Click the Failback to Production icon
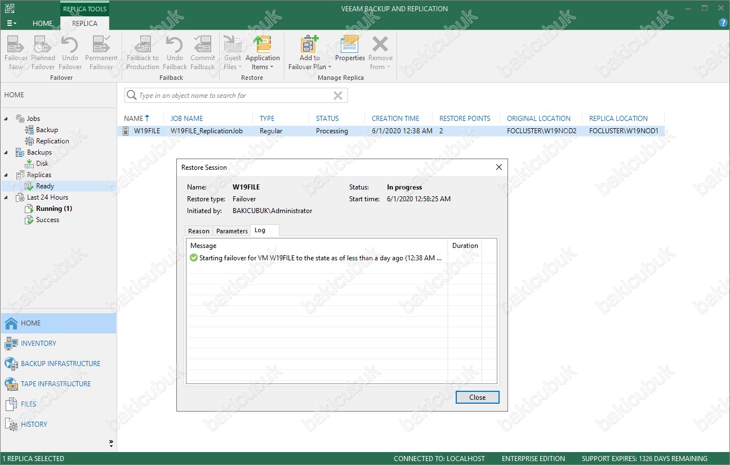The width and height of the screenshot is (730, 465). pyautogui.click(x=143, y=45)
